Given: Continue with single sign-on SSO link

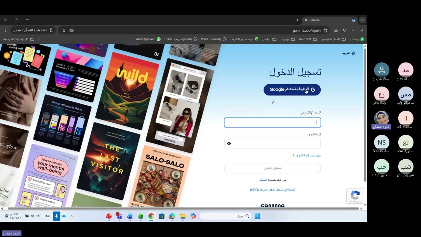Looking at the screenshot, I should tap(272, 190).
